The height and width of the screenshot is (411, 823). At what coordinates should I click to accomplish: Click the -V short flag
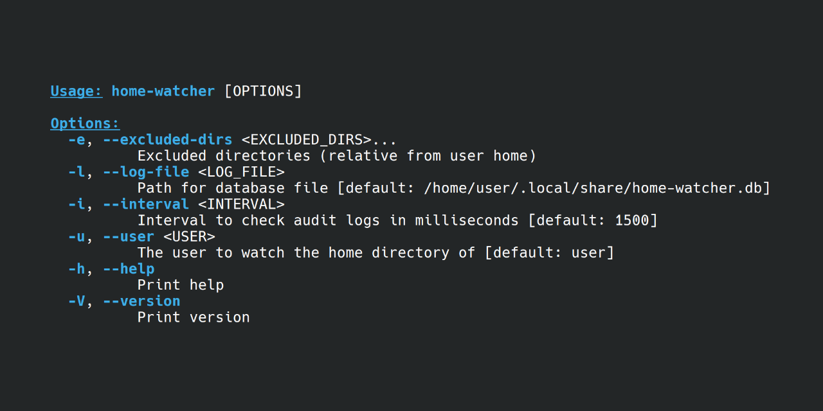tap(76, 301)
